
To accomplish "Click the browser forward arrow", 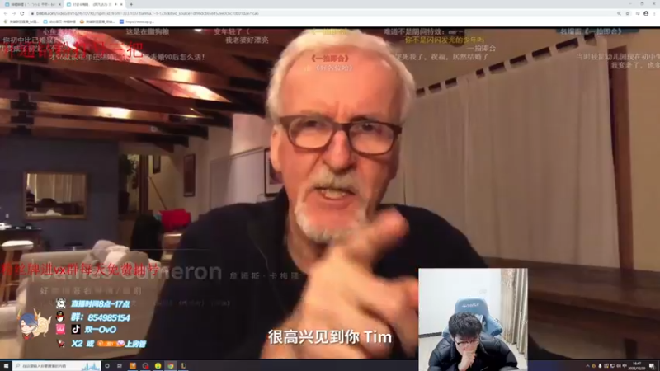I will pos(13,13).
